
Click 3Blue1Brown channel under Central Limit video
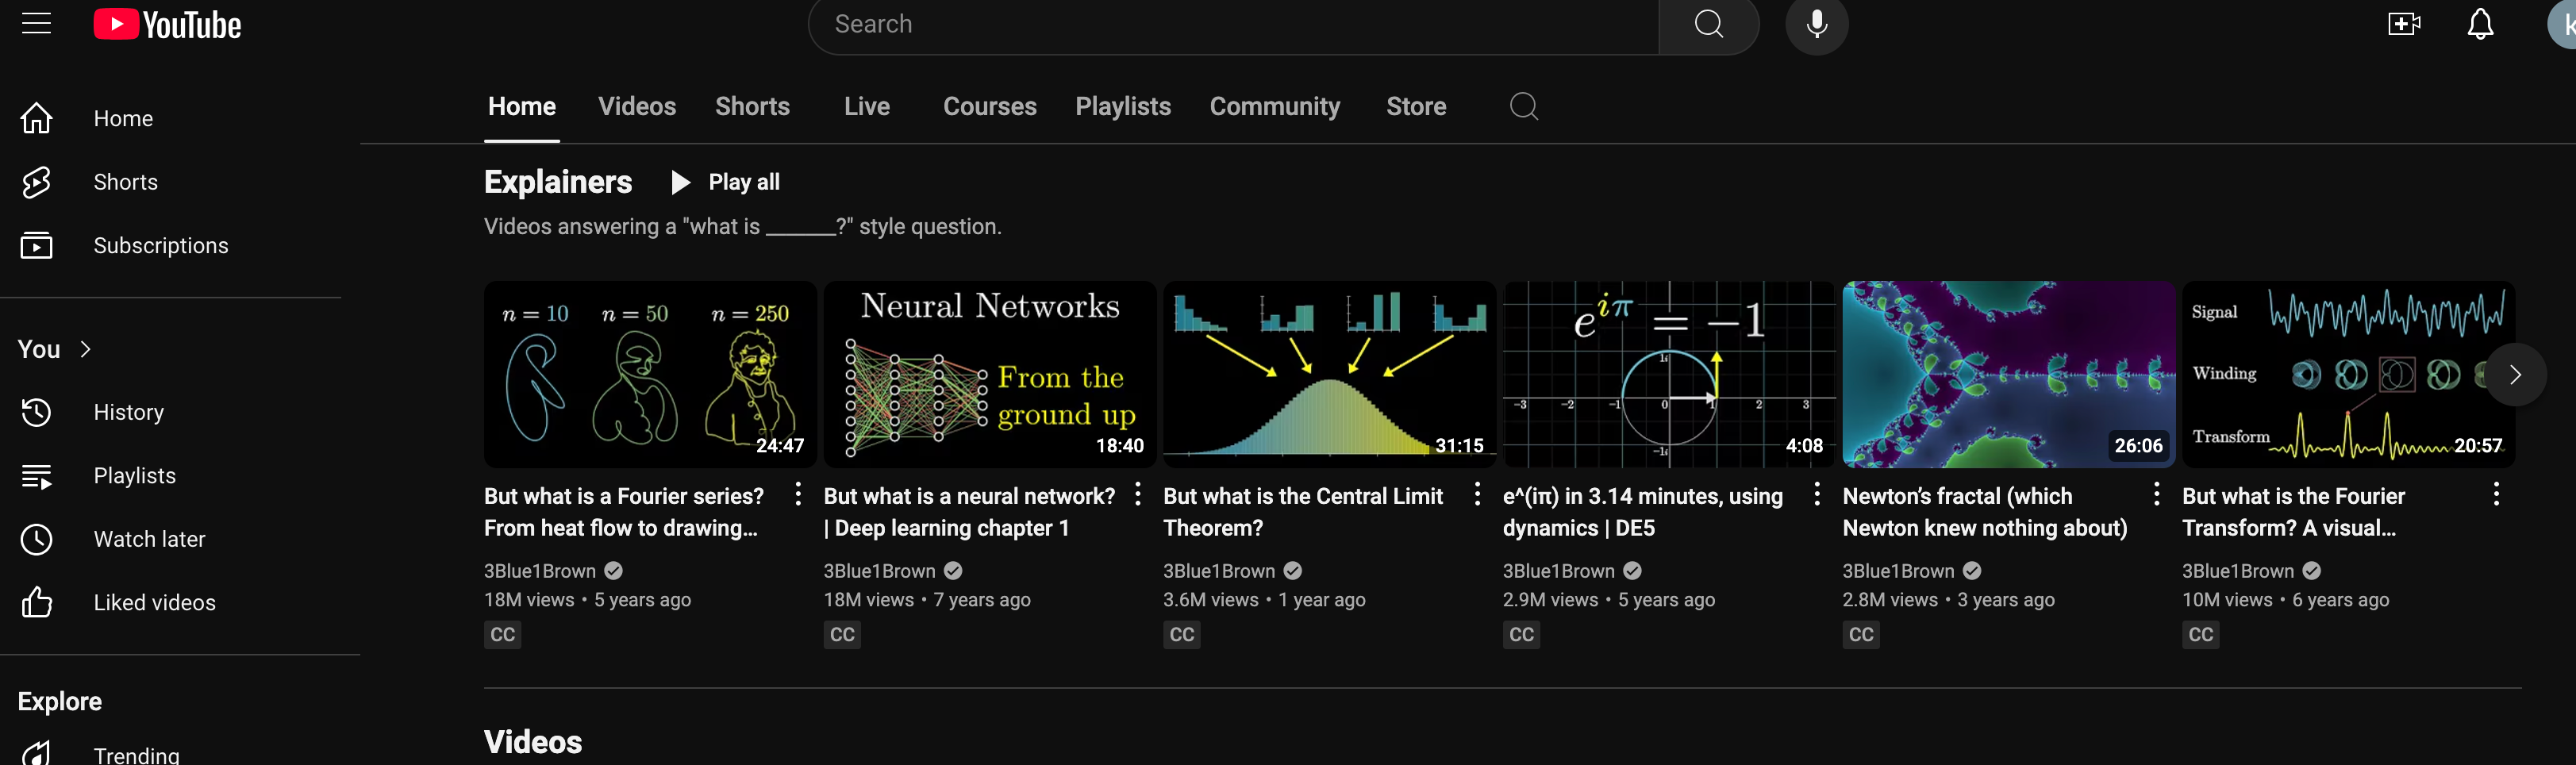[x=1218, y=571]
